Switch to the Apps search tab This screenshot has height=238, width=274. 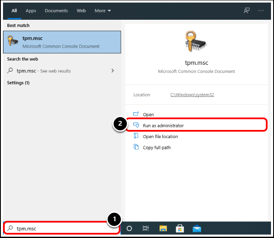(x=31, y=11)
